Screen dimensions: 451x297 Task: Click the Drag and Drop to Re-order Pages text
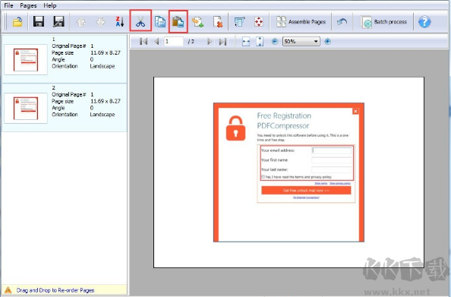coord(55,290)
